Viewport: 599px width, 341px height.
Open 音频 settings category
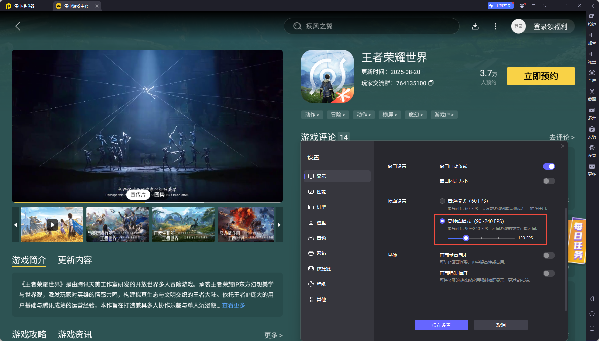click(337, 238)
